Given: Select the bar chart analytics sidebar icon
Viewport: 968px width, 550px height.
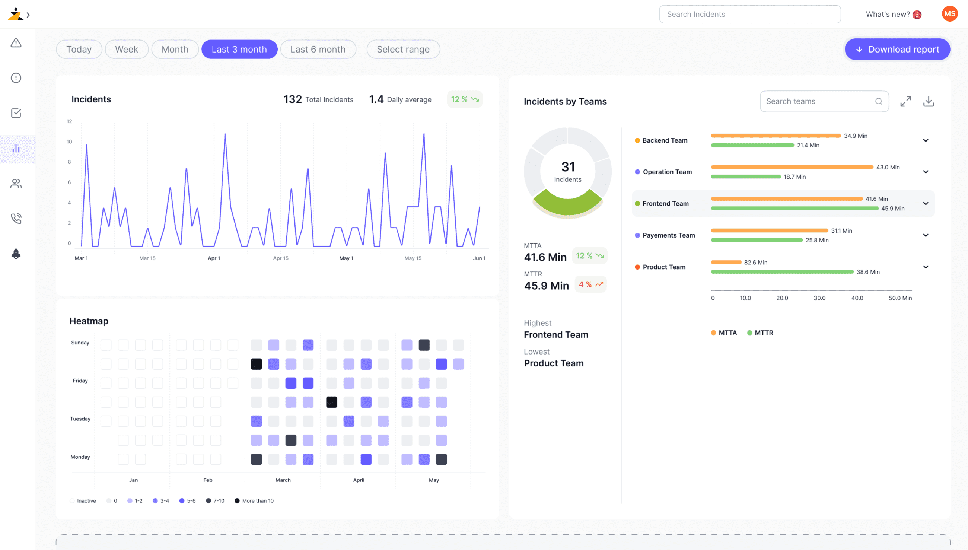Looking at the screenshot, I should [16, 149].
